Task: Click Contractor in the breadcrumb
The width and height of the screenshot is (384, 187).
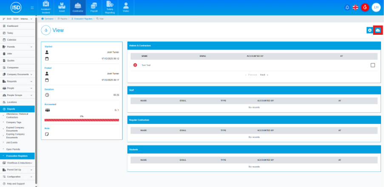Action: click(x=49, y=19)
